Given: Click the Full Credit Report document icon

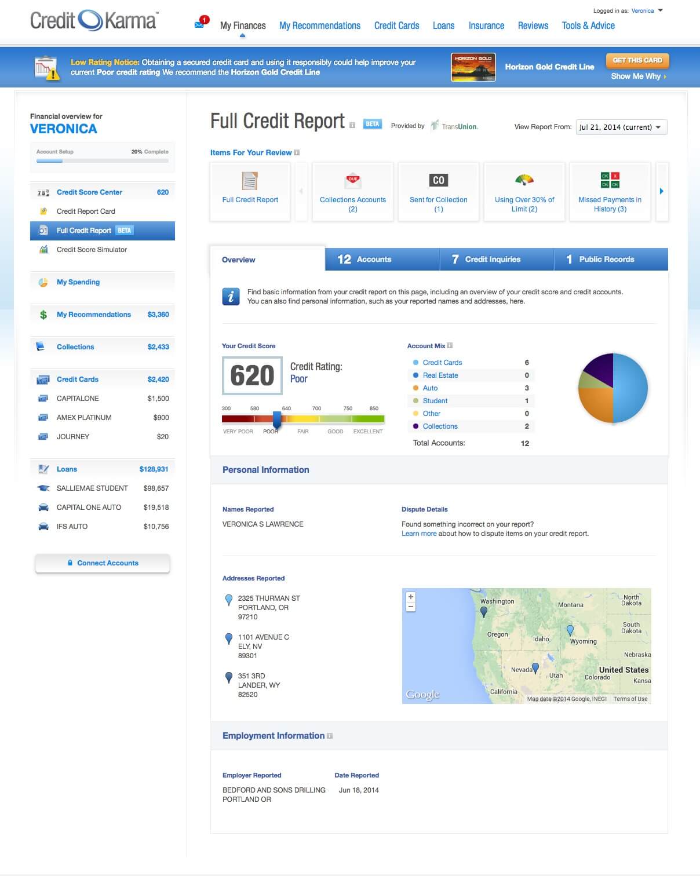Looking at the screenshot, I should pos(250,181).
